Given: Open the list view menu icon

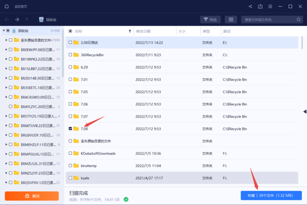Looking at the screenshot, I should pyautogui.click(x=232, y=19).
